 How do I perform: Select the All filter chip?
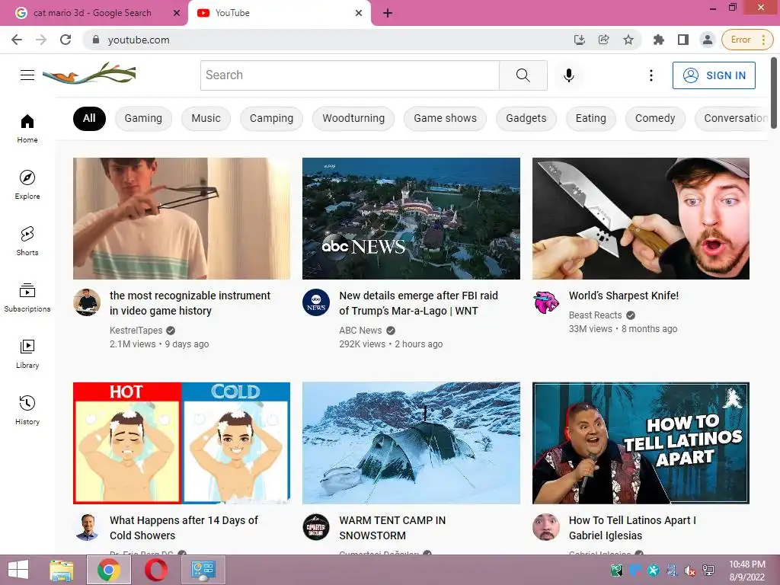[x=89, y=118]
